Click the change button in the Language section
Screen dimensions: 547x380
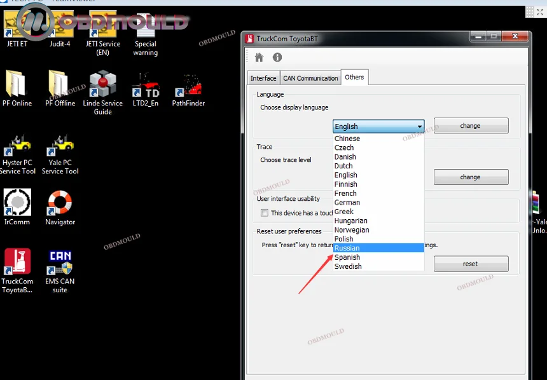[471, 126]
